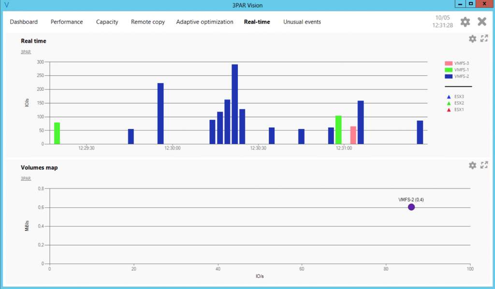Click the green bar at chart start
495x289 pixels.
tap(57, 133)
